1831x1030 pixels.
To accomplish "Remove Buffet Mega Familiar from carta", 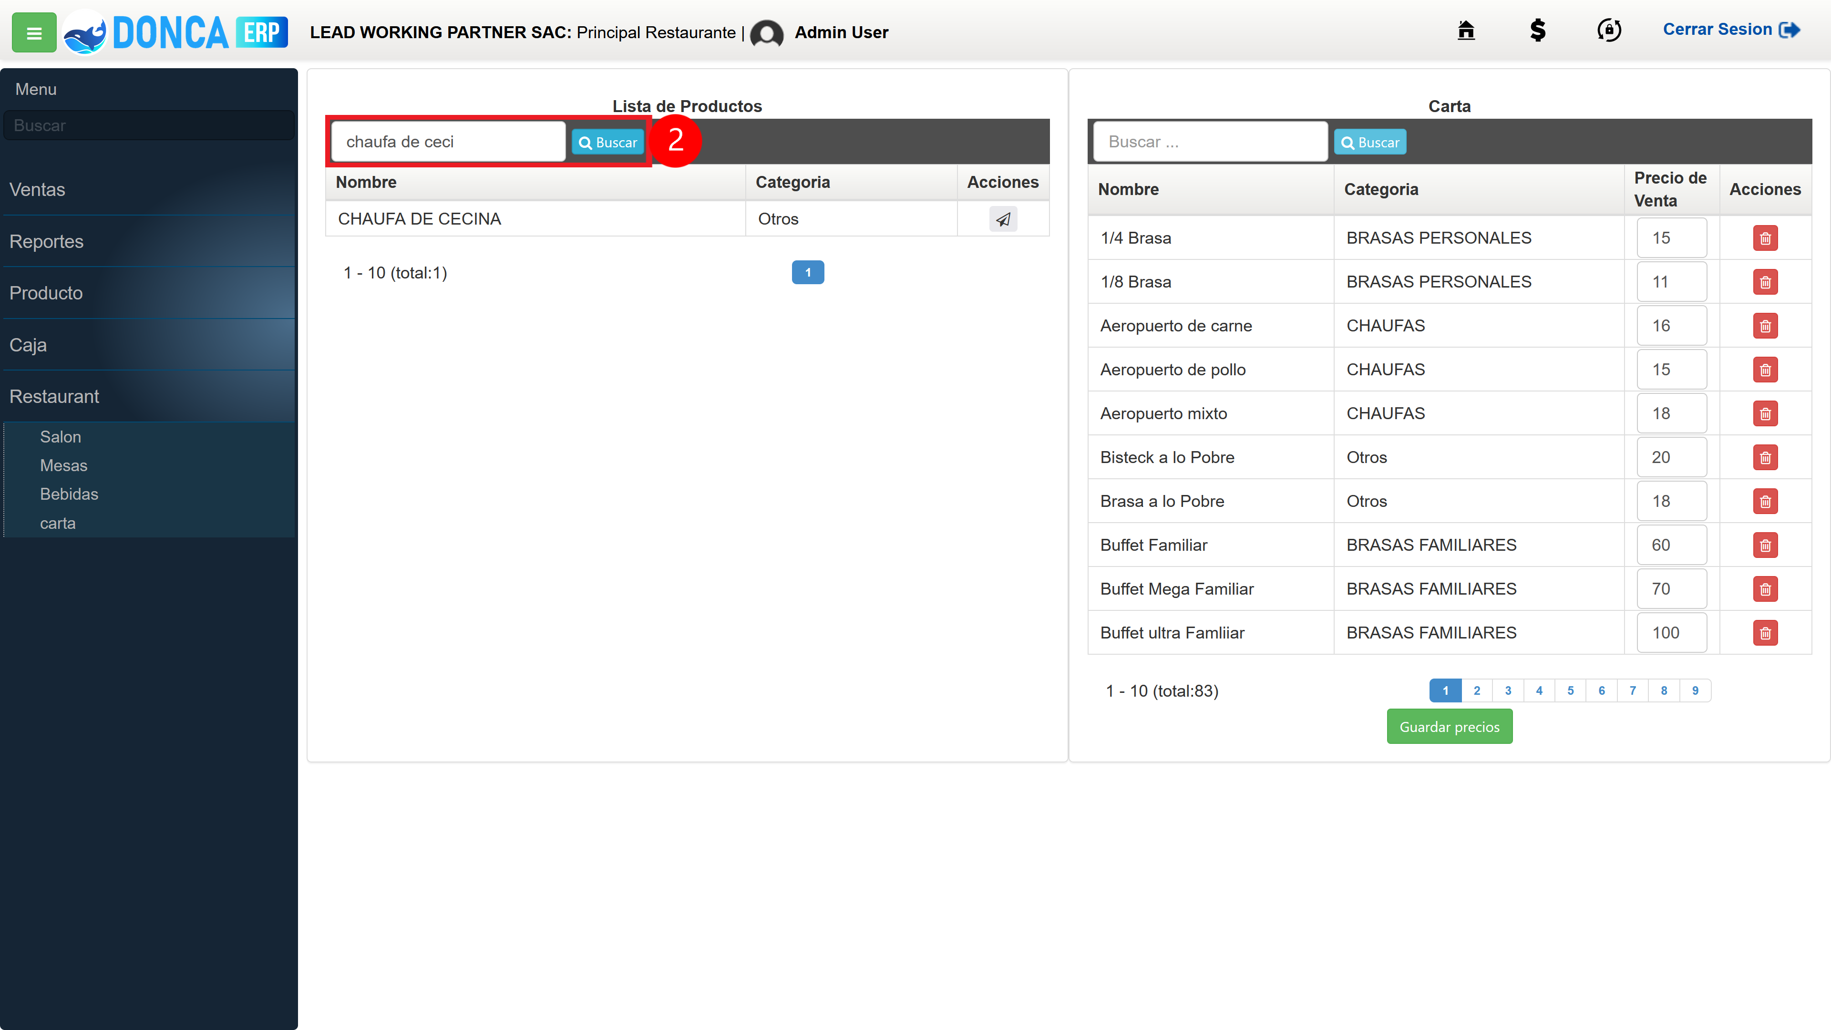I will 1765,589.
